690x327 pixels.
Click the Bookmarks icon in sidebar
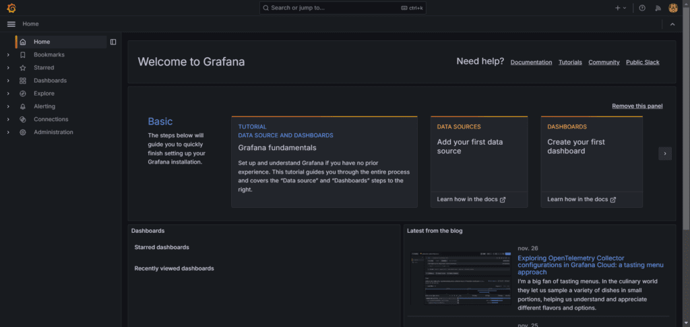pyautogui.click(x=23, y=55)
